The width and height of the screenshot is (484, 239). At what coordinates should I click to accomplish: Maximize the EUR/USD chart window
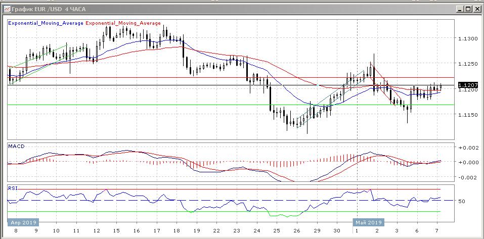468,9
